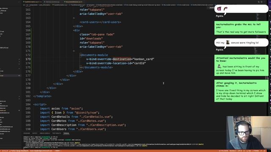Viewport: 271px width, 152px height.
Task: Click the template breadcrumb segment
Action: pyautogui.click(x=90, y=5)
